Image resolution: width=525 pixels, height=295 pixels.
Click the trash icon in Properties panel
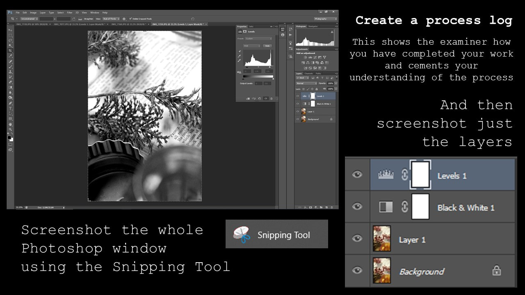(271, 99)
